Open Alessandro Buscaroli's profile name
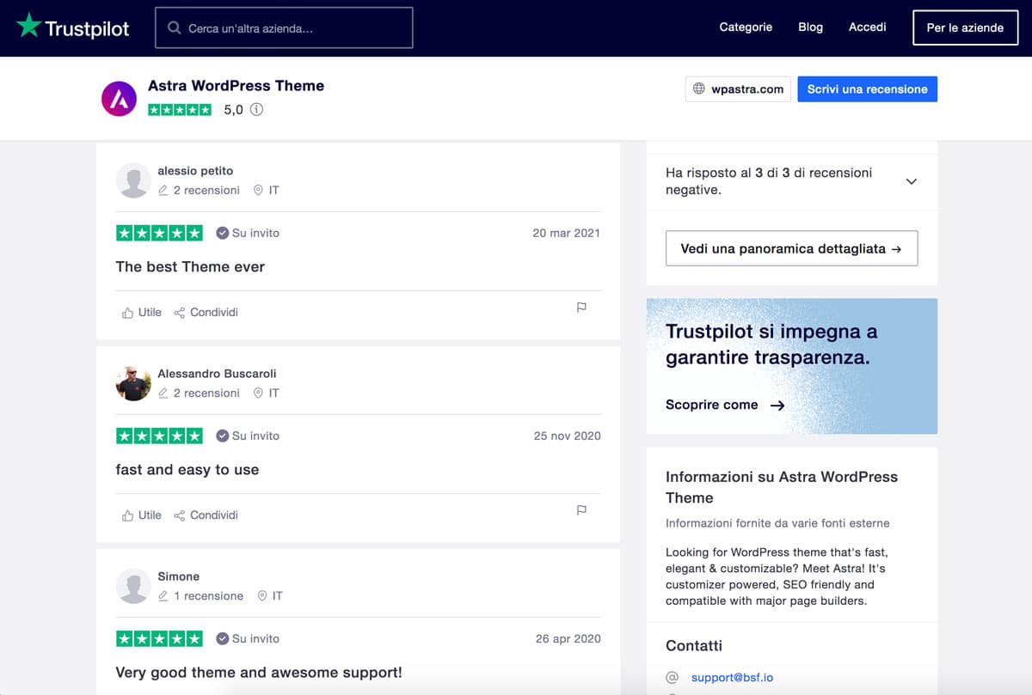Viewport: 1032px width, 695px height. [x=217, y=374]
